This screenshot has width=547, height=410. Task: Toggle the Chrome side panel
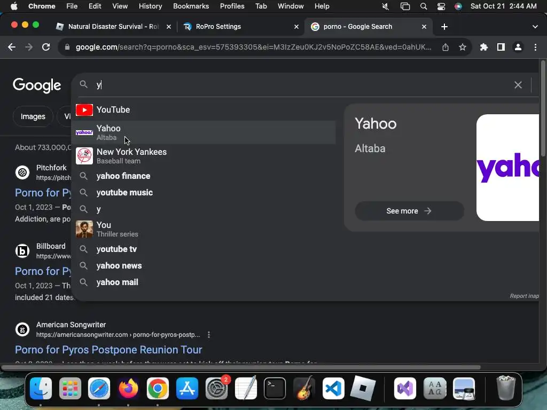501,47
